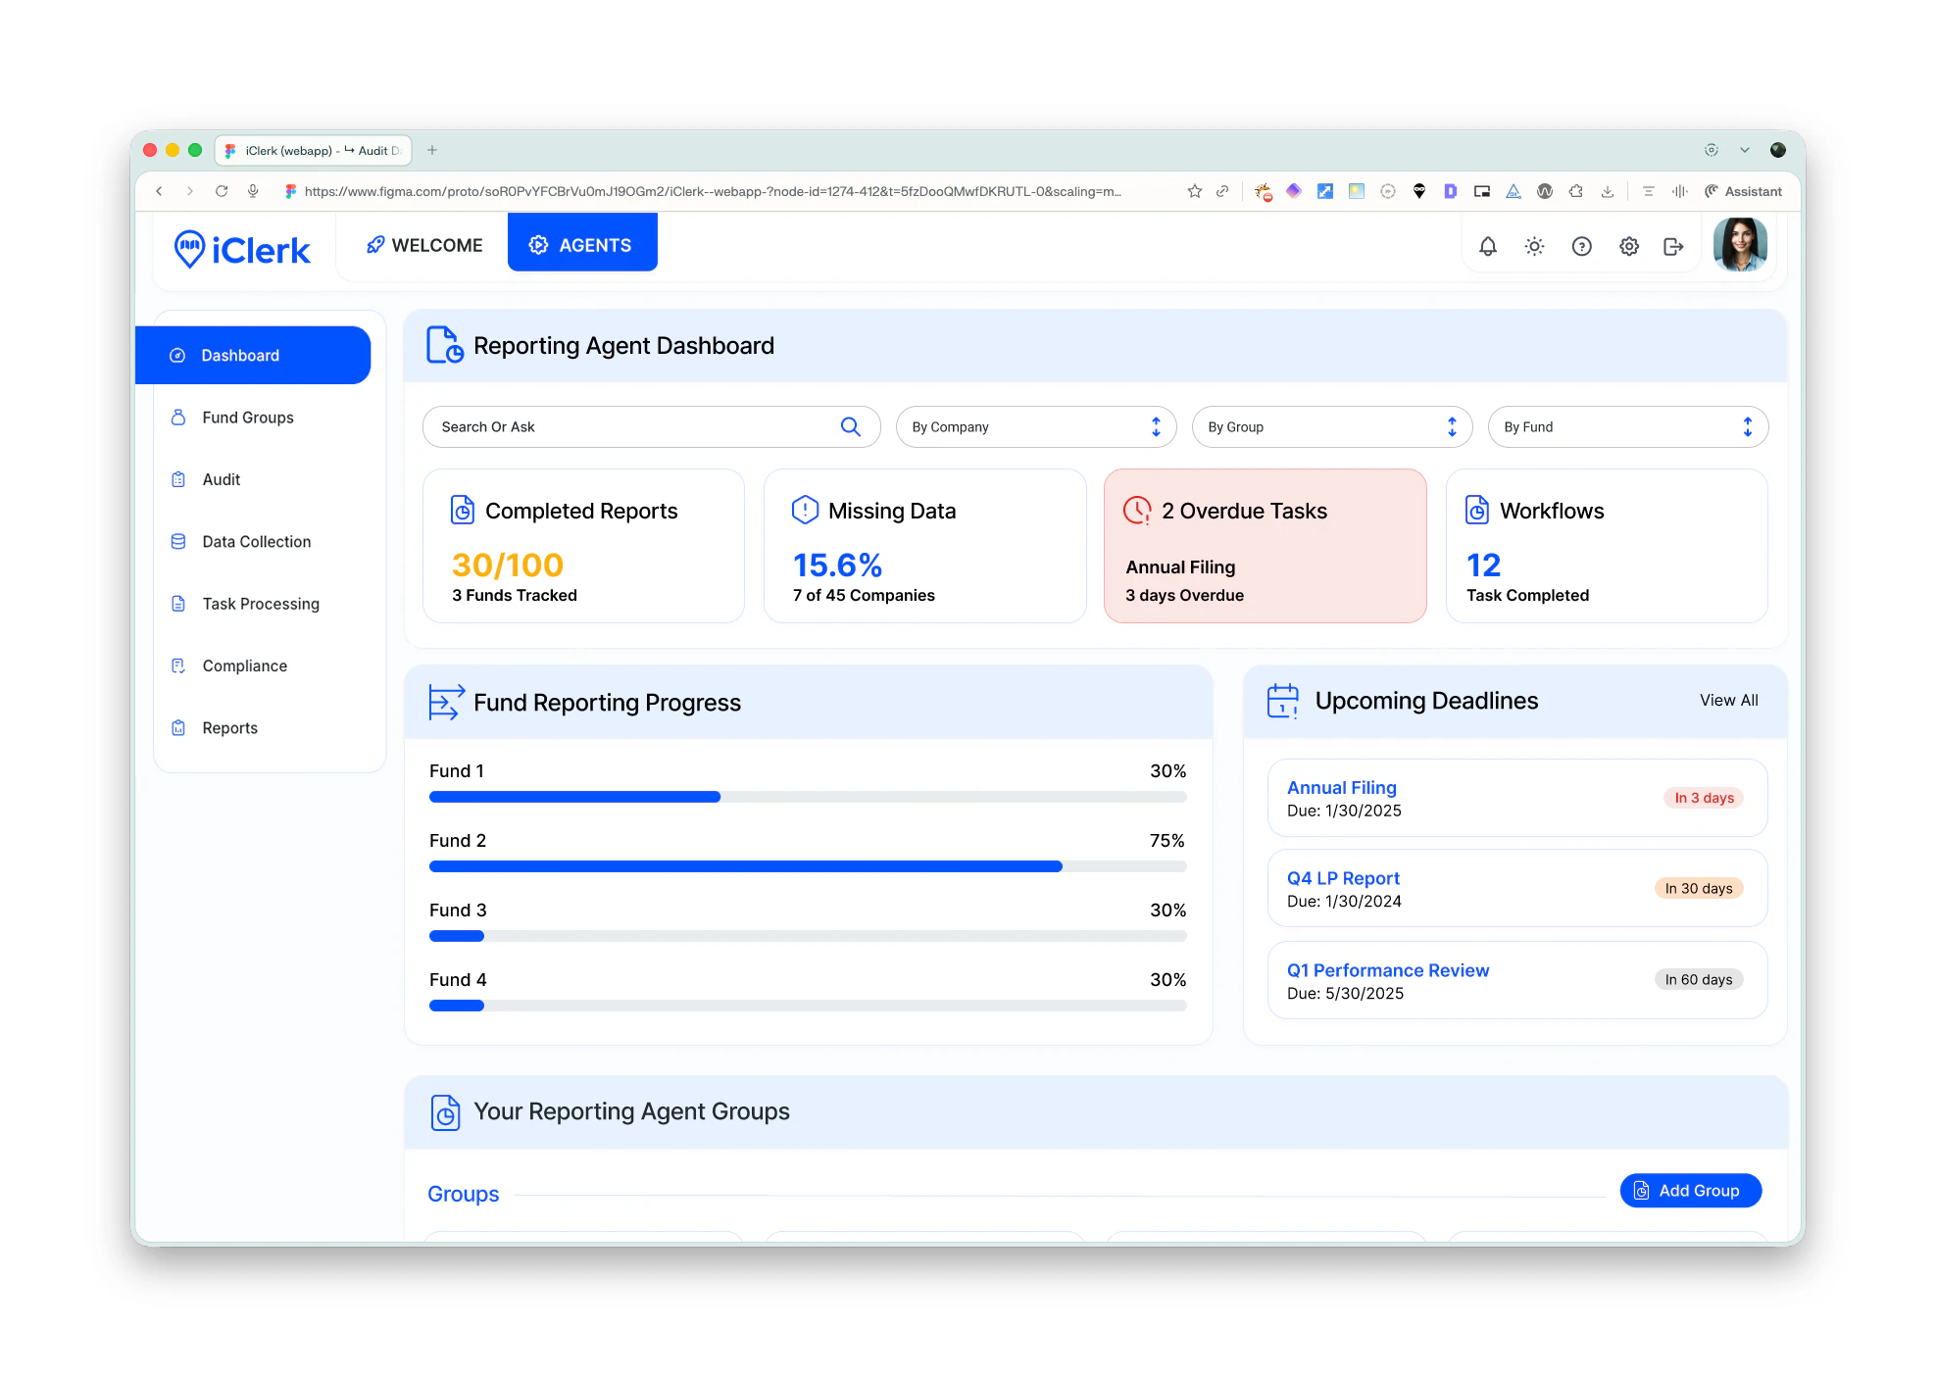Switch to the AGENTS tab
This screenshot has height=1377, width=1936.
tap(582, 244)
